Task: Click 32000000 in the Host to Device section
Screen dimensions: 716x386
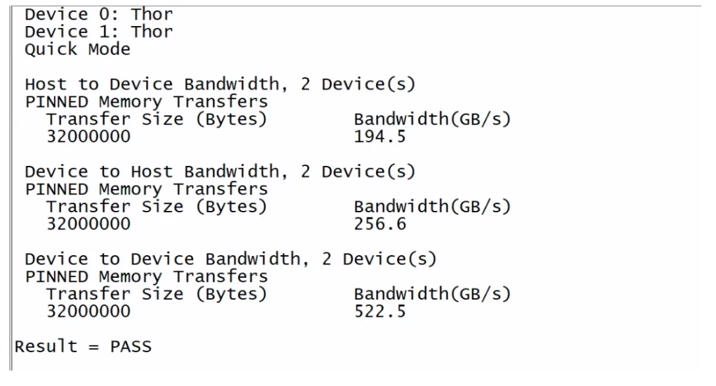Action: click(x=88, y=136)
